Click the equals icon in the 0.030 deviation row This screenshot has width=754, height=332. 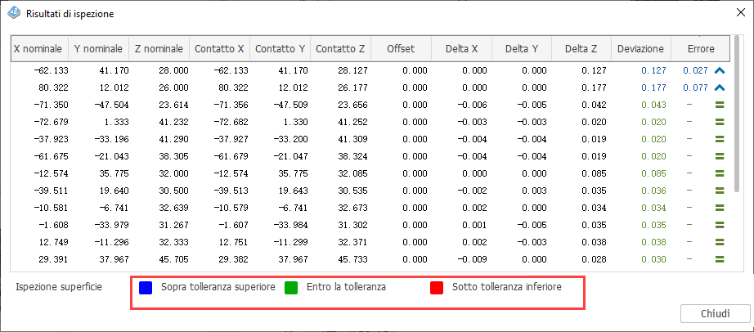coord(720,259)
